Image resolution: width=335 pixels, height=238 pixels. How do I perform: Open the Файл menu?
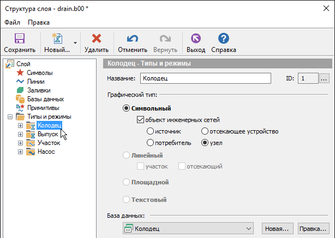12,22
